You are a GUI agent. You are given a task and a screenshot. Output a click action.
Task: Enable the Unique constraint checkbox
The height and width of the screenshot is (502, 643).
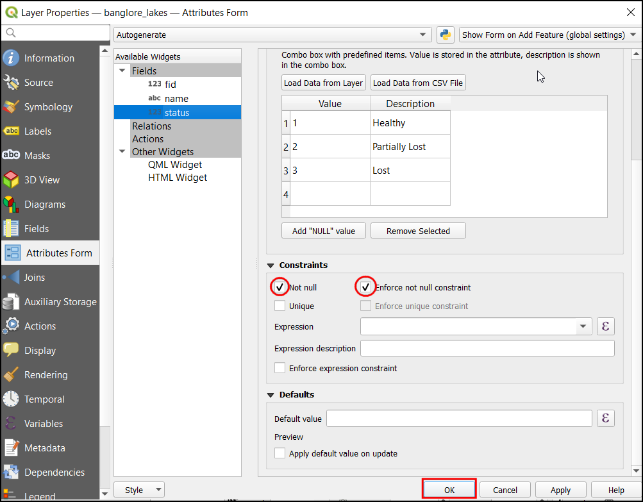pos(280,306)
